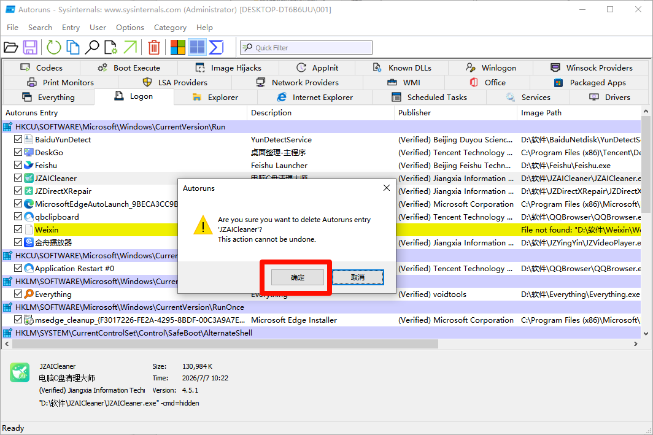Cancel deletion with the 取消 button

(358, 277)
